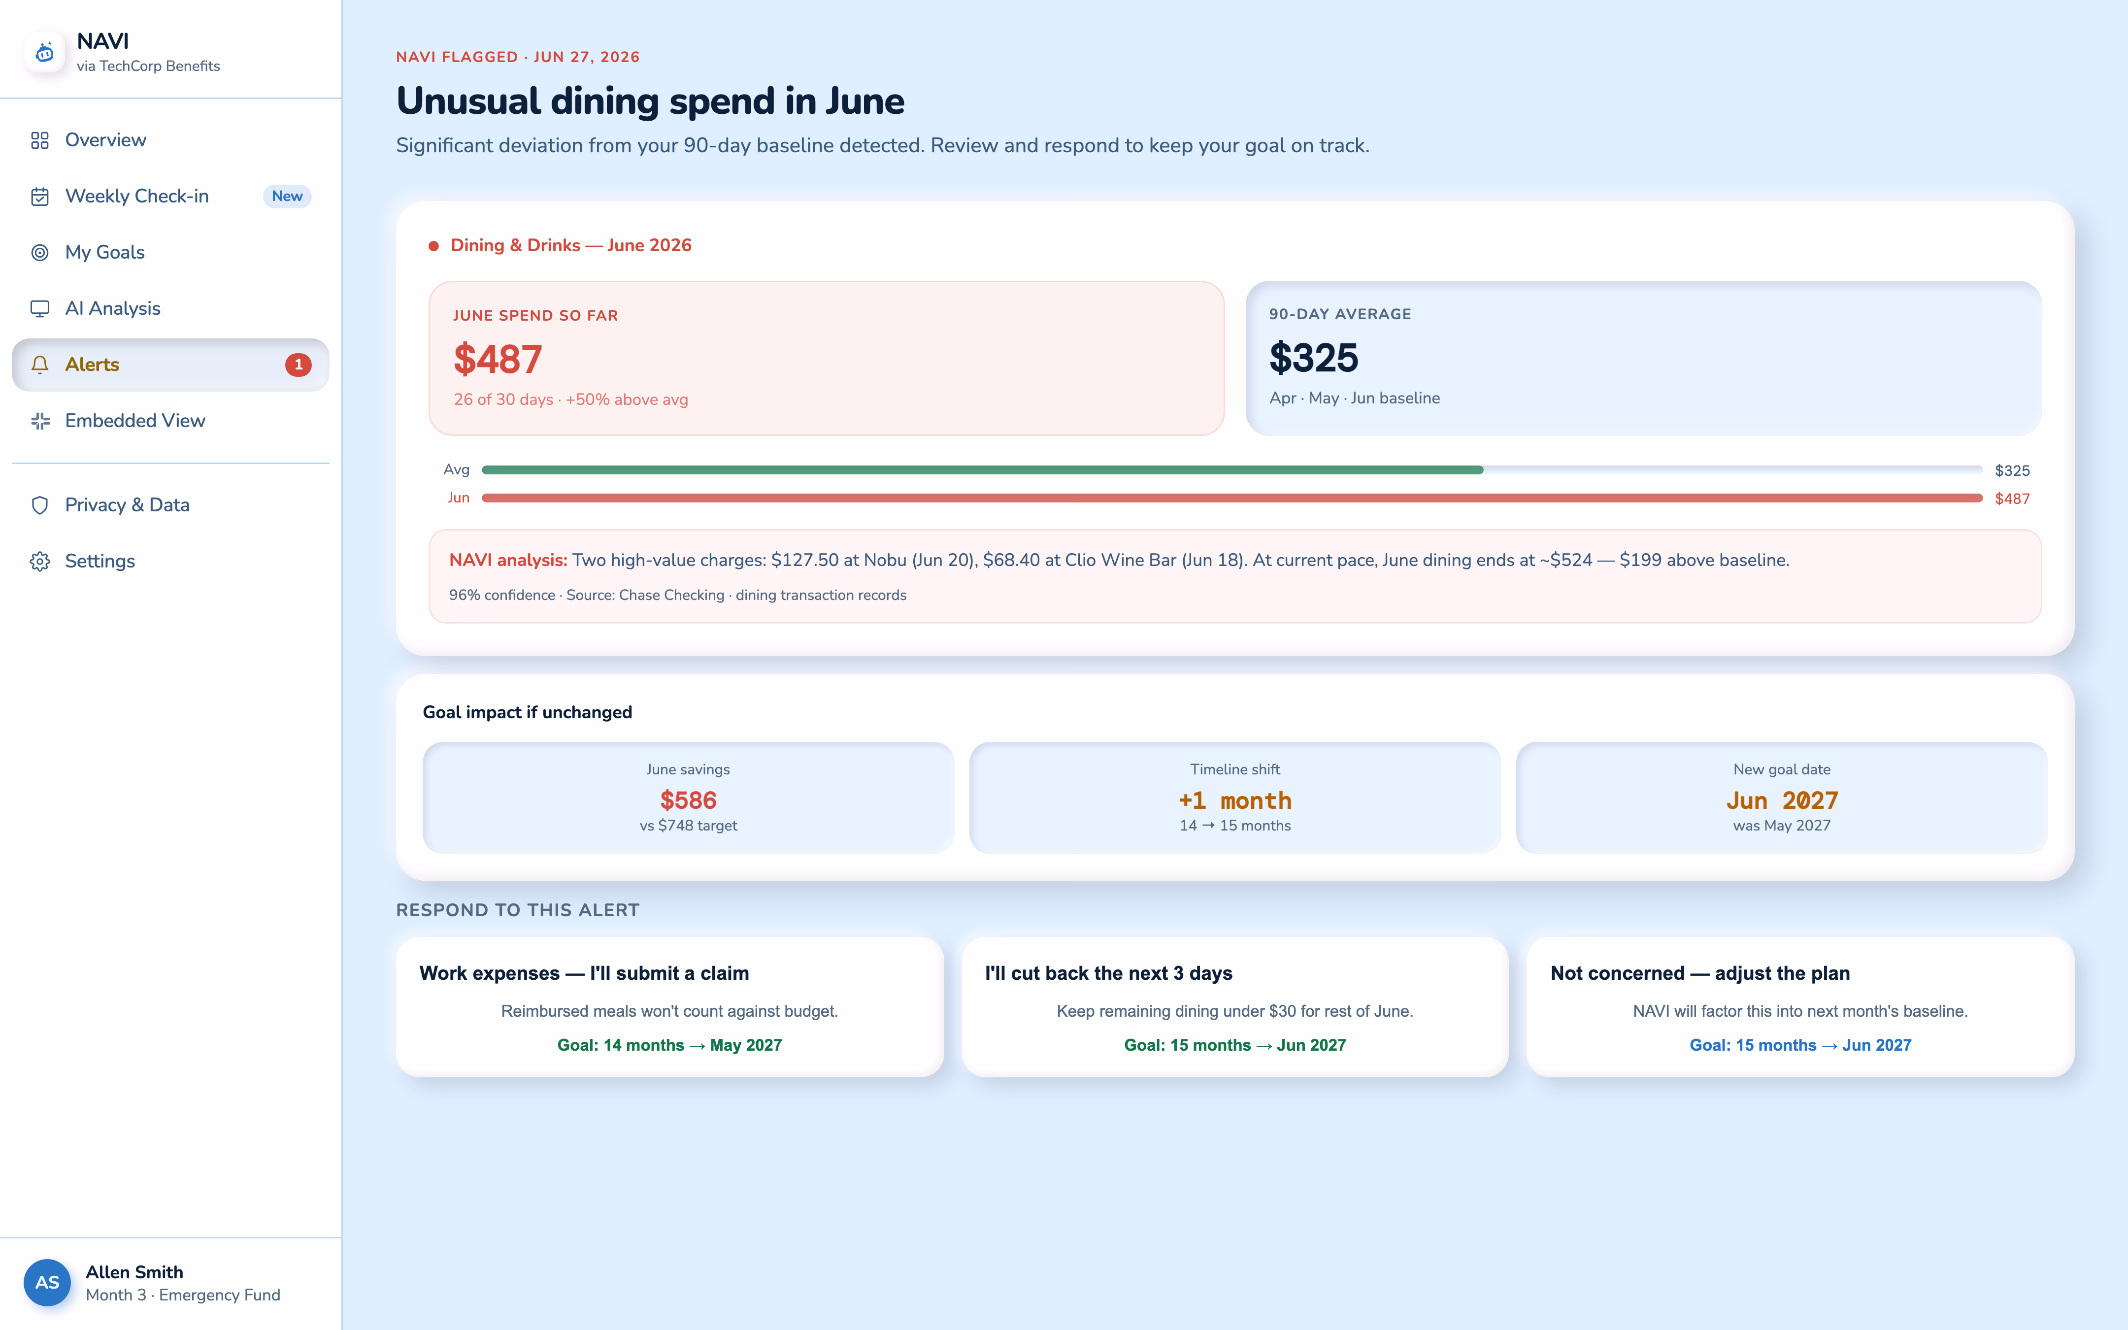This screenshot has width=2128, height=1330.
Task: Click the red Jun spending bar
Action: pyautogui.click(x=1232, y=498)
